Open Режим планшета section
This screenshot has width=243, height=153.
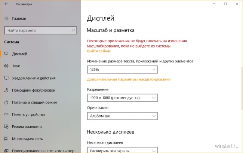coord(27,127)
